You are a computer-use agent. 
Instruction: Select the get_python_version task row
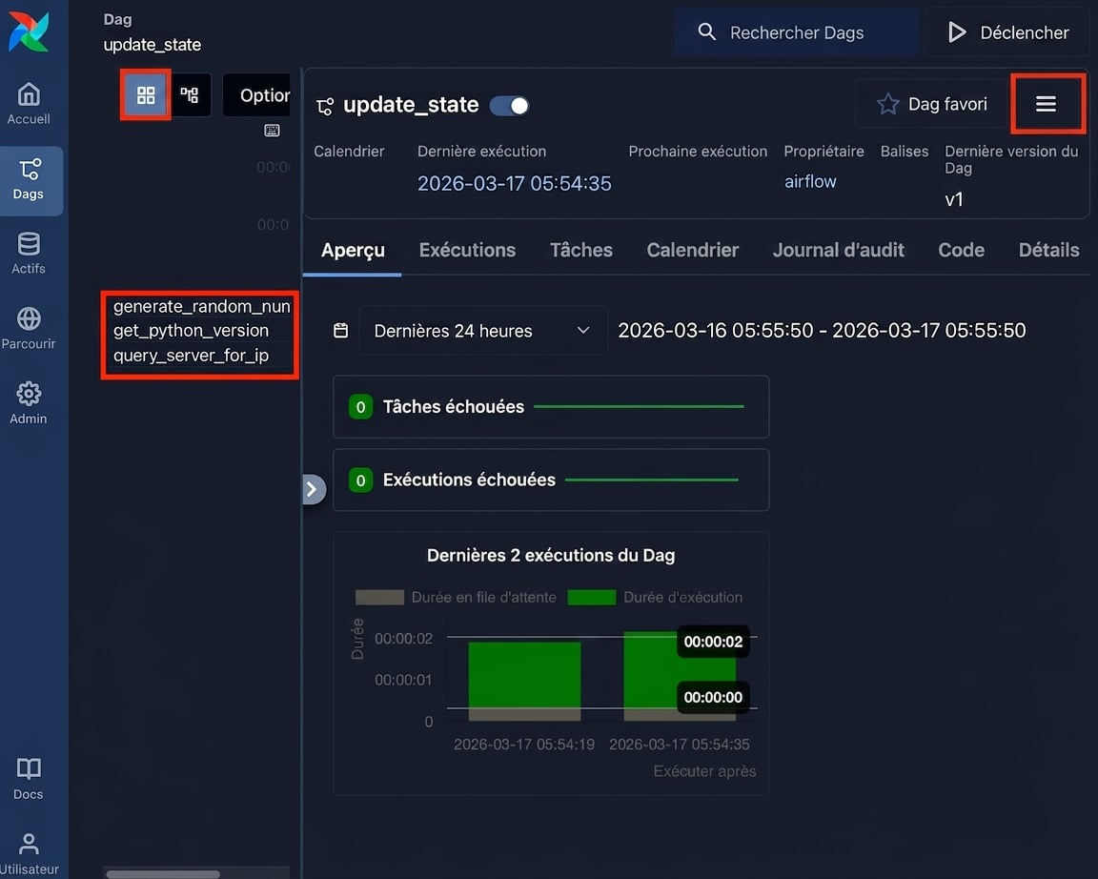point(192,331)
